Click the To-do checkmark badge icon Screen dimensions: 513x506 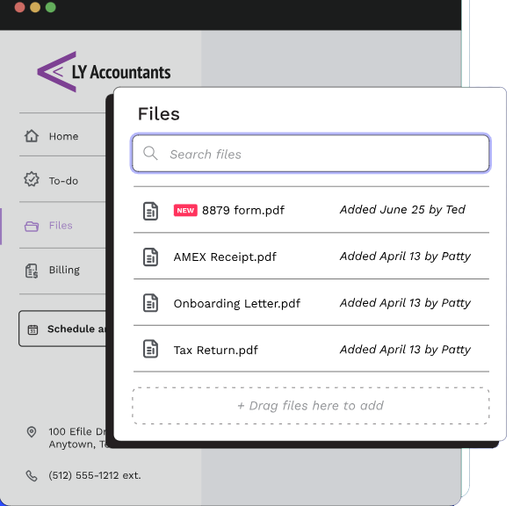[32, 179]
